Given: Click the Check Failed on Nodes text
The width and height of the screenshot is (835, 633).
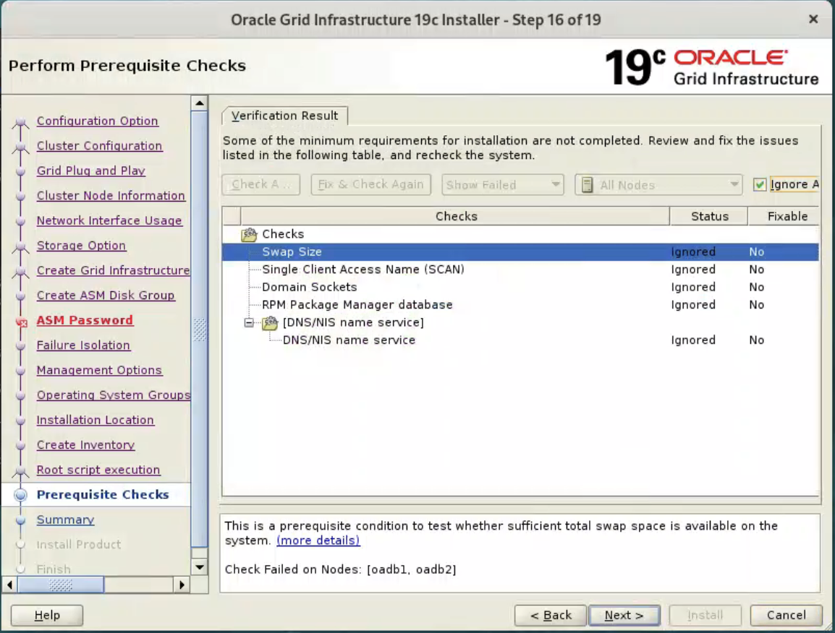Looking at the screenshot, I should tap(340, 569).
